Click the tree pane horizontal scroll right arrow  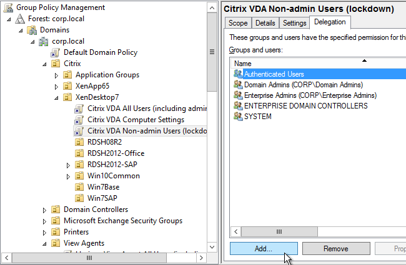(201, 258)
